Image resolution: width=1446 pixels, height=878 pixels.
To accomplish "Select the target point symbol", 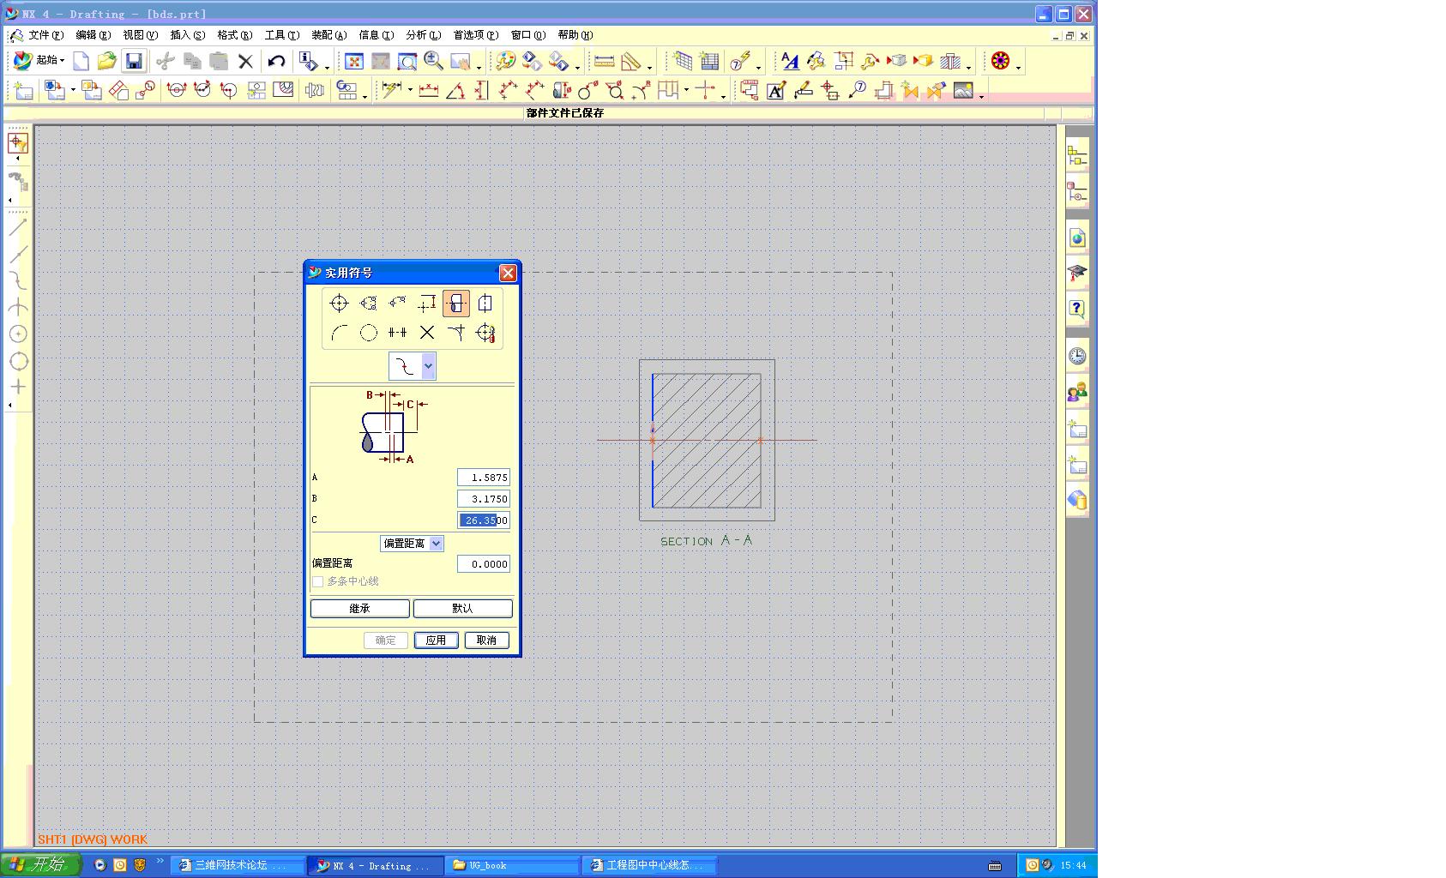I will coord(455,333).
